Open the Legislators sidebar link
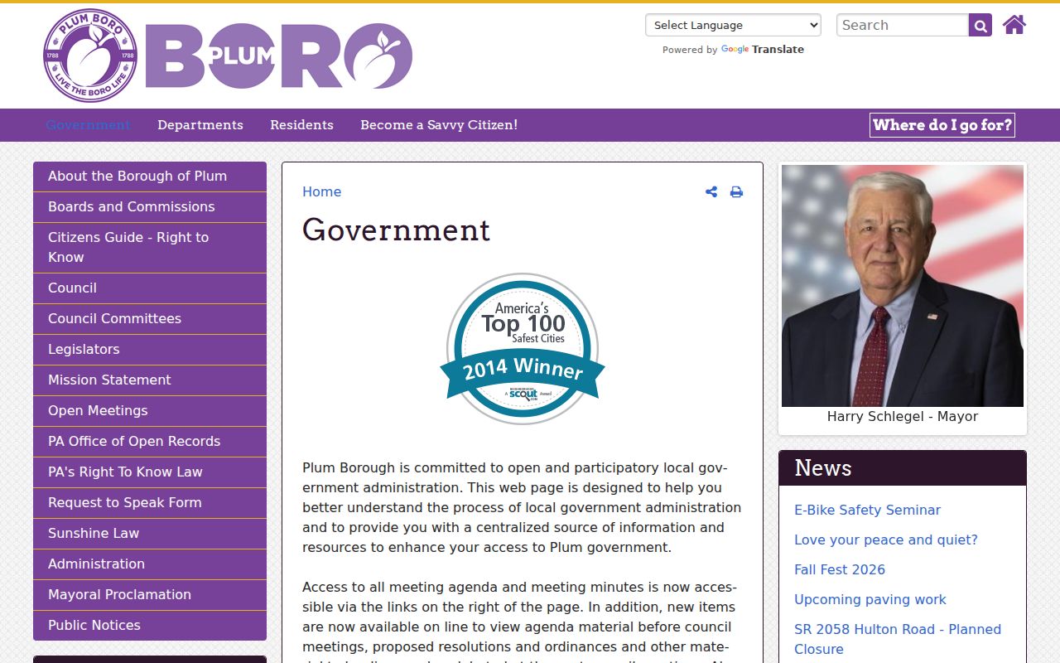Screen dimensions: 1060x663 click(150, 350)
